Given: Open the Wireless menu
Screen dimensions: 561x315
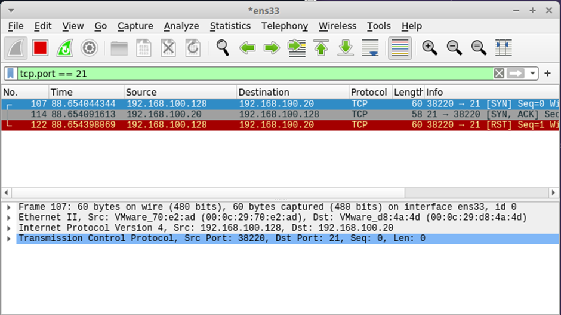Looking at the screenshot, I should click(x=337, y=26).
